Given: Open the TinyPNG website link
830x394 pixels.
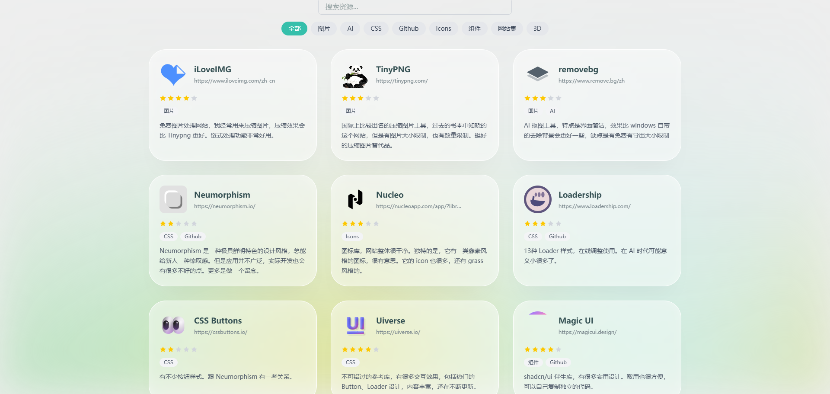Looking at the screenshot, I should (402, 80).
